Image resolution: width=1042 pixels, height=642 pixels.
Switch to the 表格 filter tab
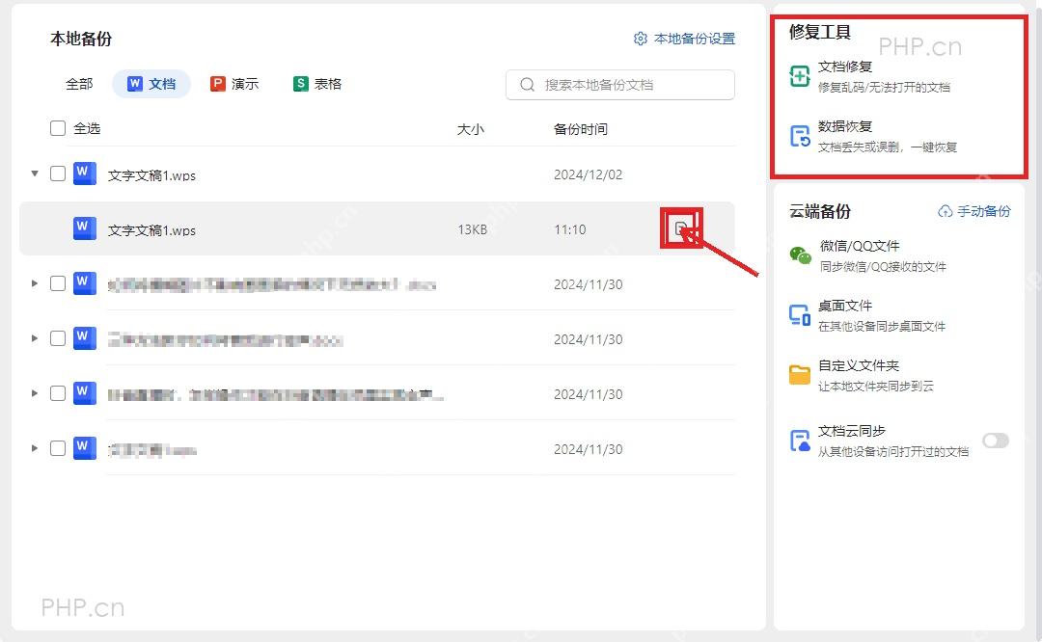pos(317,84)
